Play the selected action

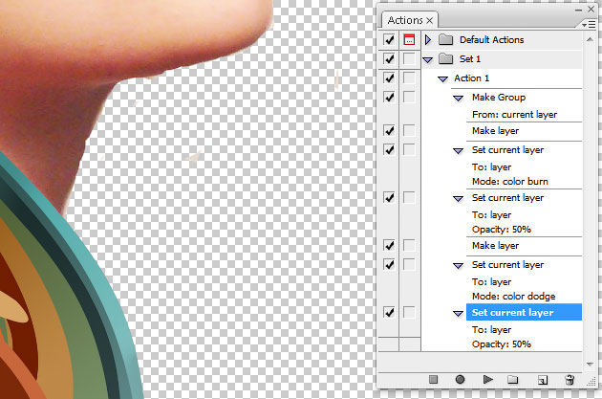(487, 380)
